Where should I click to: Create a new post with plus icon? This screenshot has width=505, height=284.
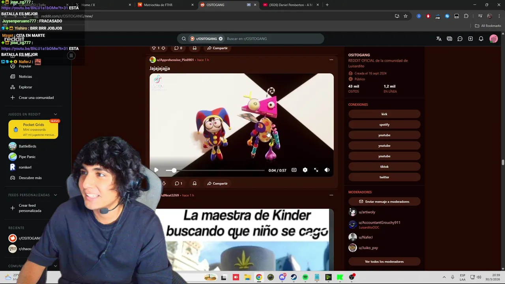pos(470,39)
